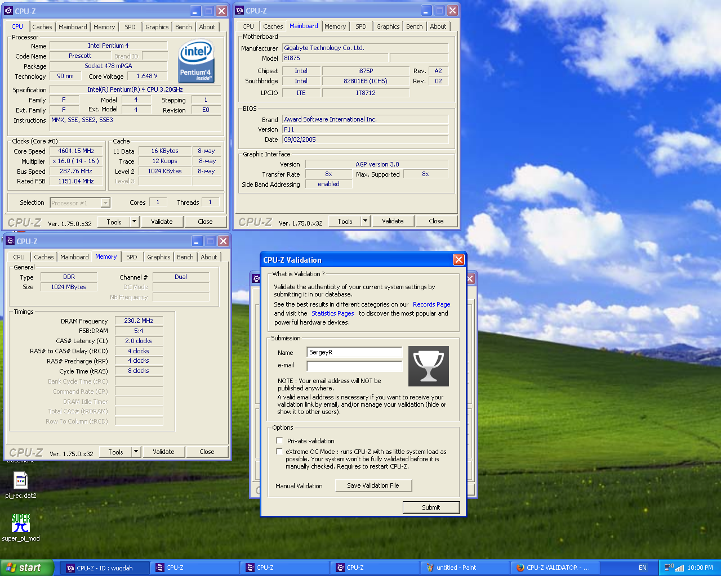
Task: Enable the Private validation checkbox
Action: [x=279, y=440]
